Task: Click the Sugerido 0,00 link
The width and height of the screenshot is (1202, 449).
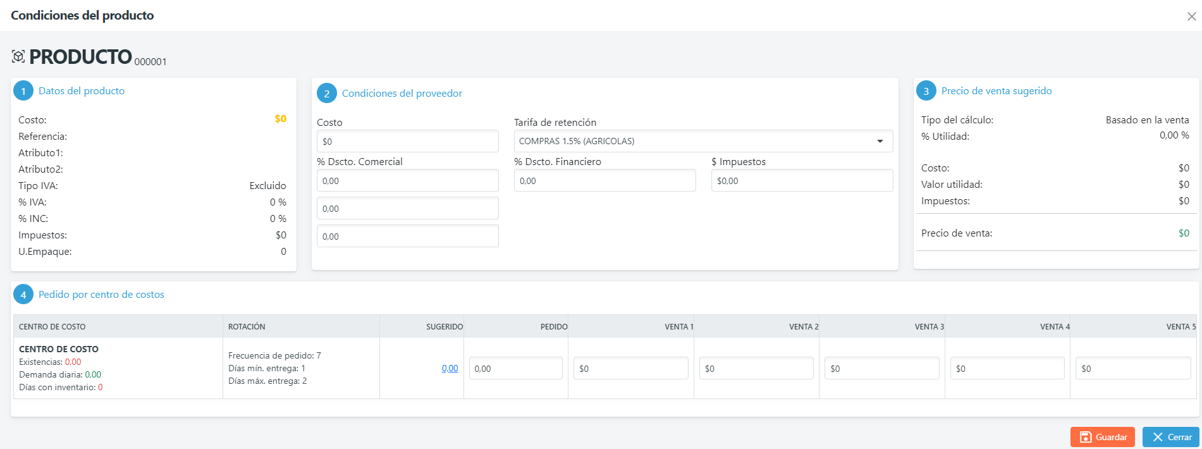Action: point(450,368)
